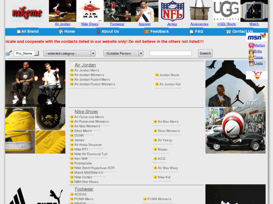Open the Air Jordan category heading

[85, 65]
